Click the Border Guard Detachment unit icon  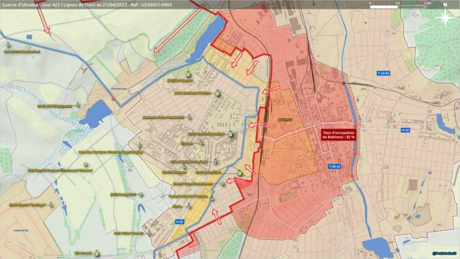[x=224, y=184]
